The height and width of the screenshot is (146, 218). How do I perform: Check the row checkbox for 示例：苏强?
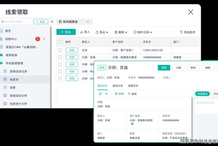[60, 57]
